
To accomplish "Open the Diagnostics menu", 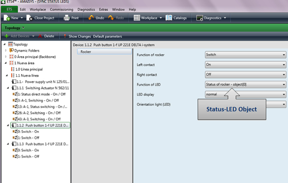I will click(x=86, y=10).
